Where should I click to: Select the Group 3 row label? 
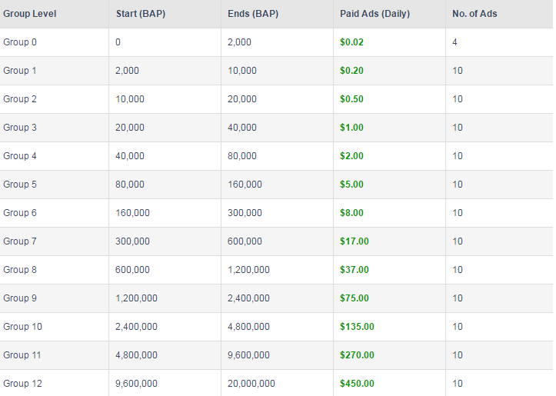pyautogui.click(x=20, y=128)
